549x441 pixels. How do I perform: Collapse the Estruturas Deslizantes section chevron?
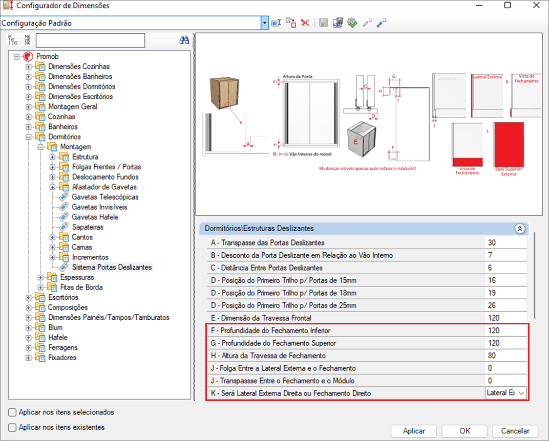point(520,229)
